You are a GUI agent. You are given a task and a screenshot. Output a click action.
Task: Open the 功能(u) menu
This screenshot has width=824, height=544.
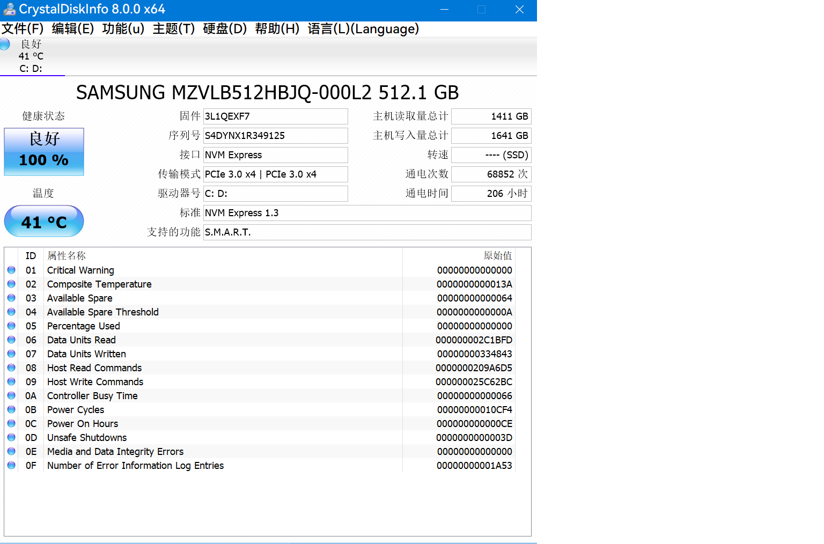pos(123,28)
